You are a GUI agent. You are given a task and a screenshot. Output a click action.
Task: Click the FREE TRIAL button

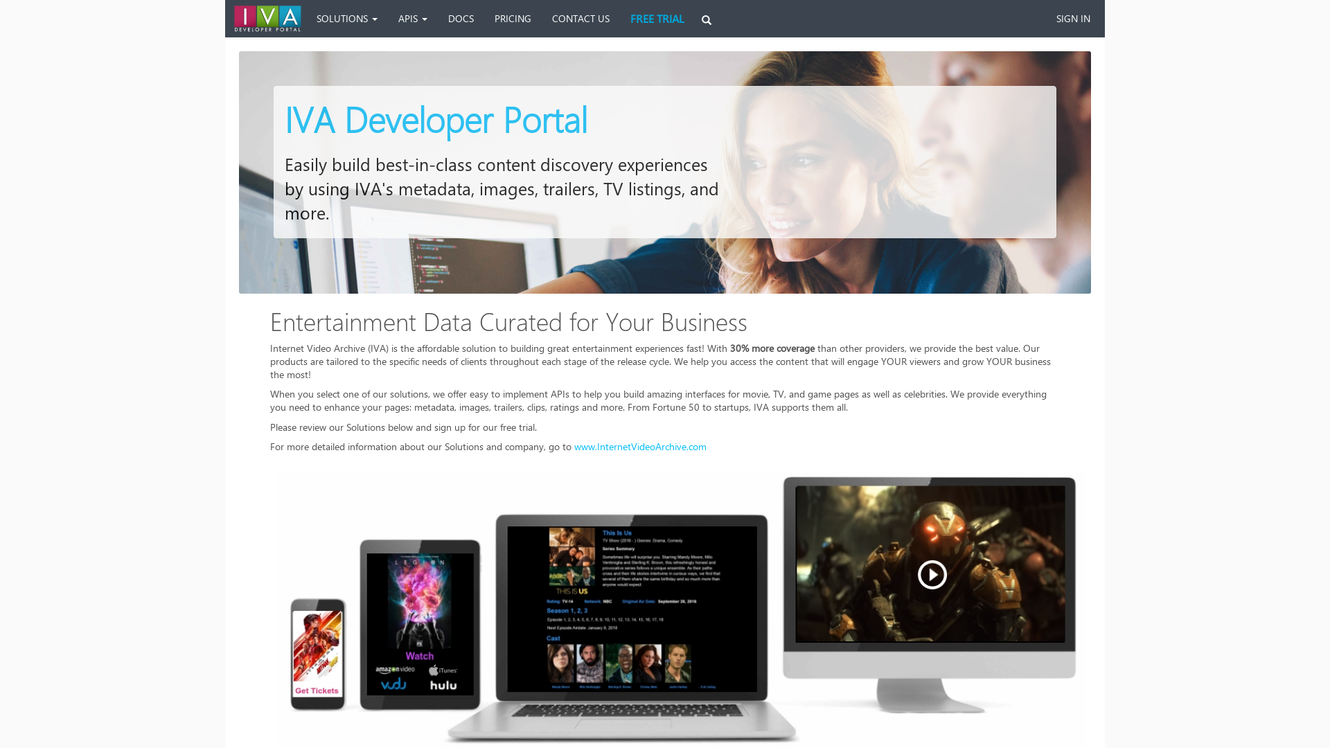coord(657,18)
